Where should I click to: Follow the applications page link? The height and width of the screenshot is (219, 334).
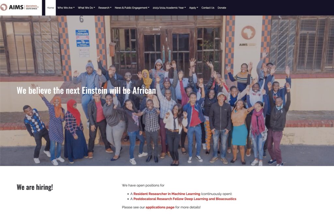point(160,207)
